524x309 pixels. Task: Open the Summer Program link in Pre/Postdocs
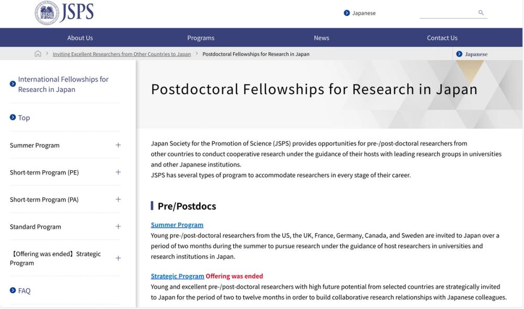177,225
